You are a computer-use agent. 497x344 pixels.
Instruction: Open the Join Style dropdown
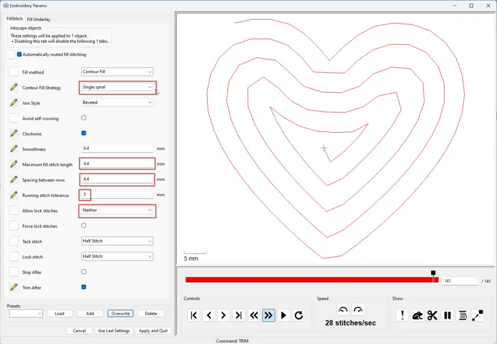117,102
